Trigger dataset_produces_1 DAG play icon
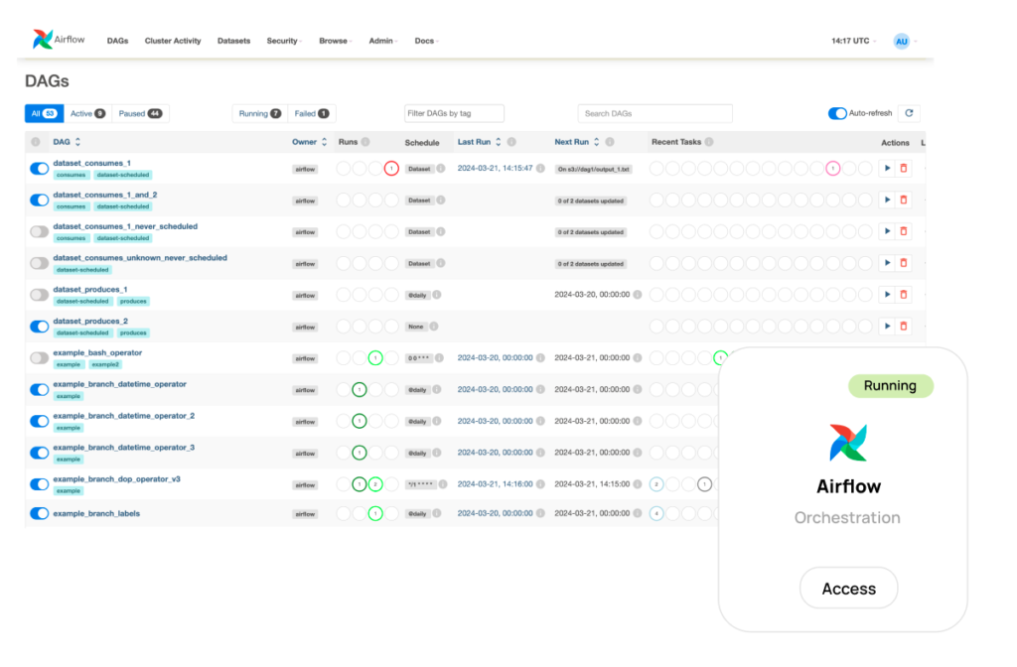Screen dimensions: 1017x667 (x=887, y=294)
